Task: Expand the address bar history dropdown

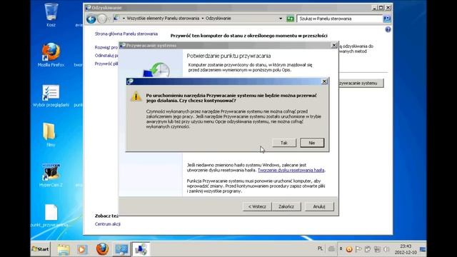Action: pos(281,19)
